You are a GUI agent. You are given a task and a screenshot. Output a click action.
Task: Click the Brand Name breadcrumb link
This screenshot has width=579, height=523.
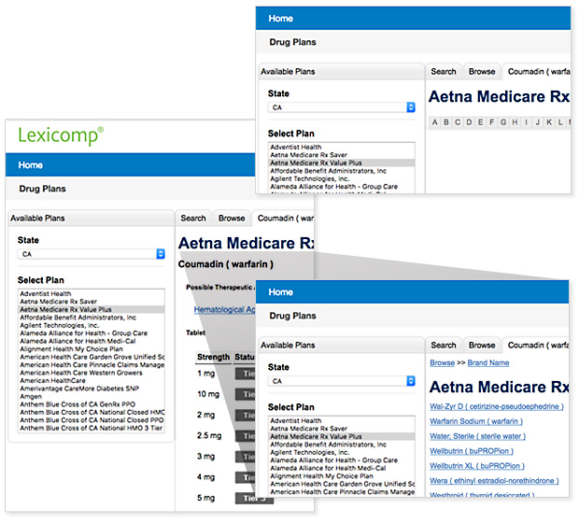[487, 362]
